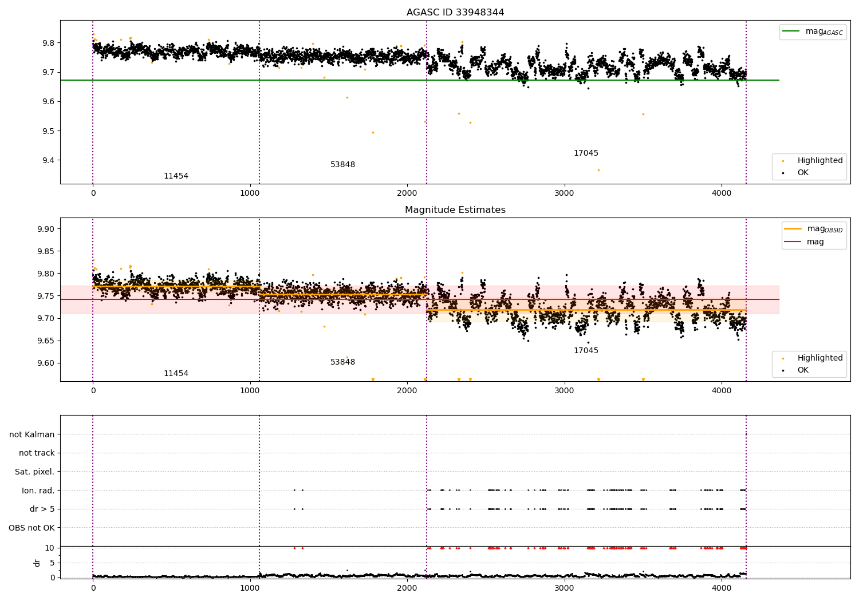The height and width of the screenshot is (601, 859).
Task: Click y-axis tick 9.6 in AGASC ID plot
Action: point(48,101)
